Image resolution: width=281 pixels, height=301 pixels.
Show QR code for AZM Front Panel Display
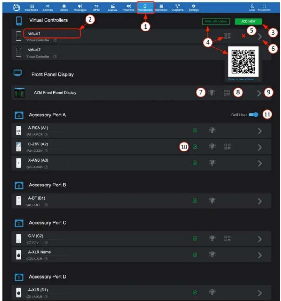click(227, 92)
